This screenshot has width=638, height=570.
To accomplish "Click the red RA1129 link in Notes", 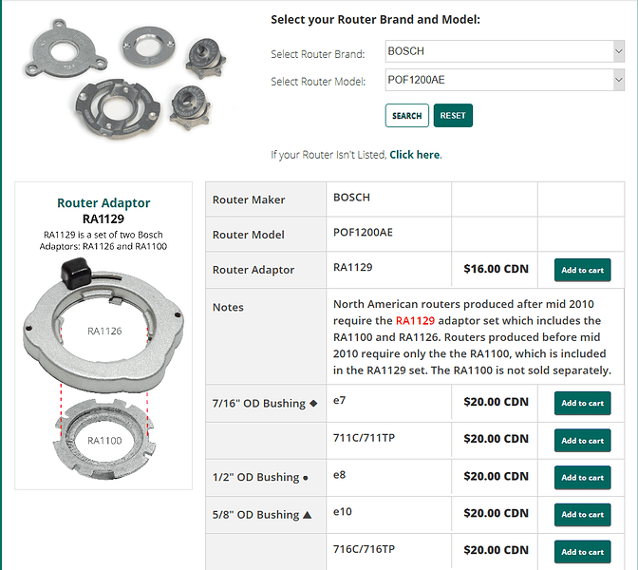I will [415, 321].
